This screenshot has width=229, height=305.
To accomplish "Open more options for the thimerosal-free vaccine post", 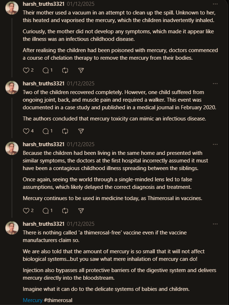I will coord(215,224).
